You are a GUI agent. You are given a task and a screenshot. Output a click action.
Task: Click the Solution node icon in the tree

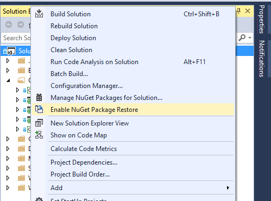[x=12, y=51]
